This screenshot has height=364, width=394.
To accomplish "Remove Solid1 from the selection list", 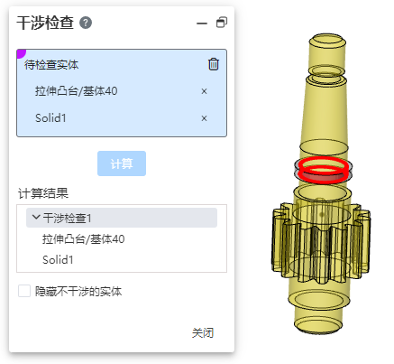I will (204, 118).
